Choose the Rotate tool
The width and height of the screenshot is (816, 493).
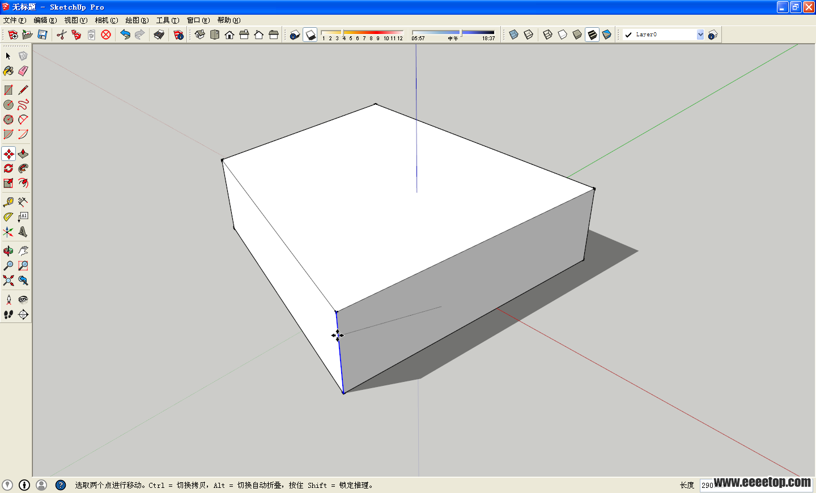click(8, 168)
